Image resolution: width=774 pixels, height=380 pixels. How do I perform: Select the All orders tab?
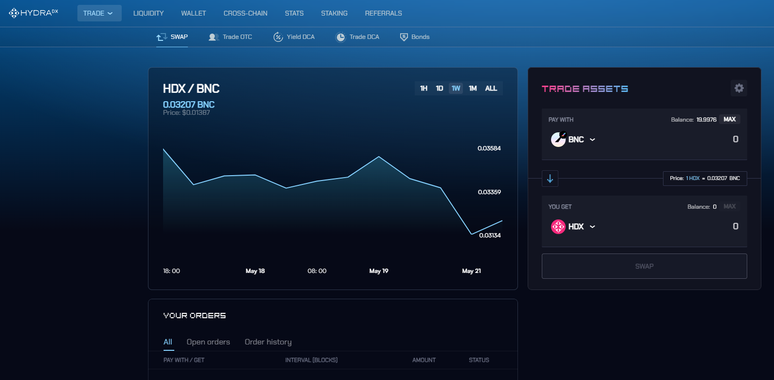[x=168, y=342]
